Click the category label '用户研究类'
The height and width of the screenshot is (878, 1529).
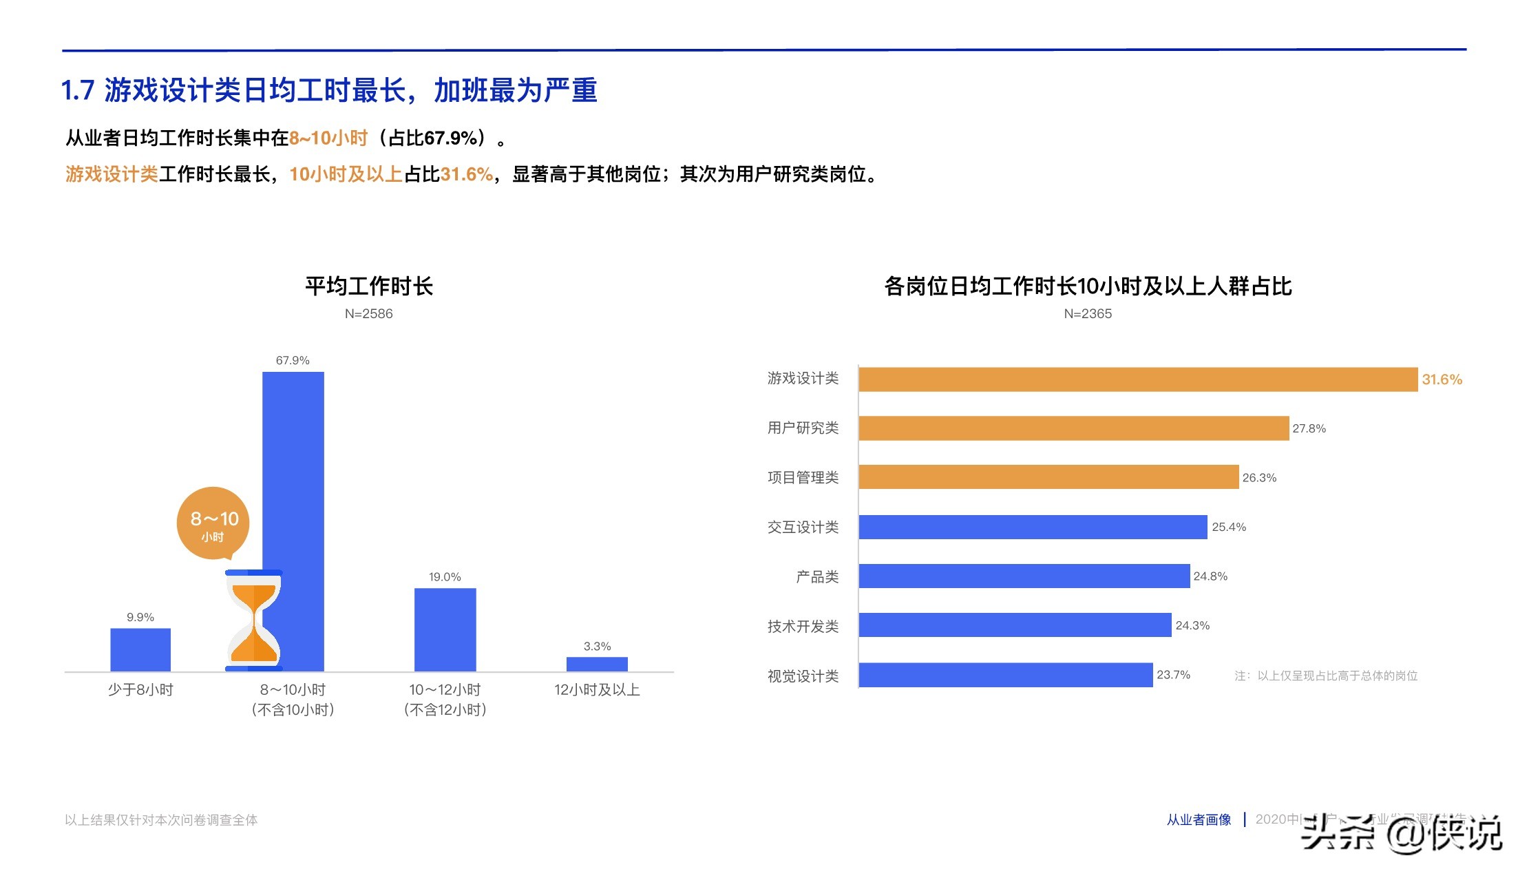tap(803, 428)
